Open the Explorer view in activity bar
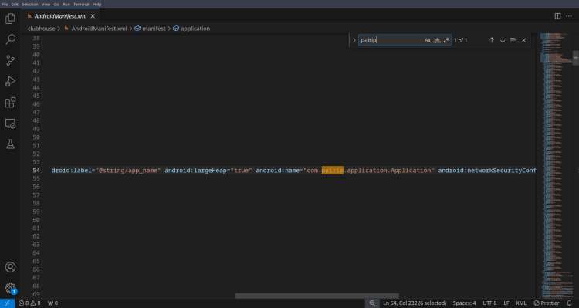The height and width of the screenshot is (308, 579). 10,19
